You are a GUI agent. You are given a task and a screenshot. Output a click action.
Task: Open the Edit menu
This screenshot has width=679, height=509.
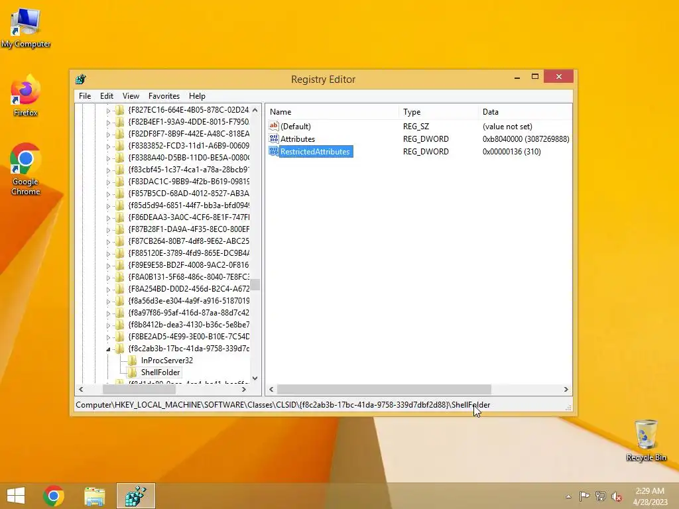tap(107, 96)
